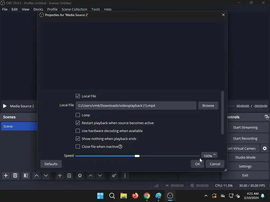
Task: Move source down arrow
Action: click(100, 175)
